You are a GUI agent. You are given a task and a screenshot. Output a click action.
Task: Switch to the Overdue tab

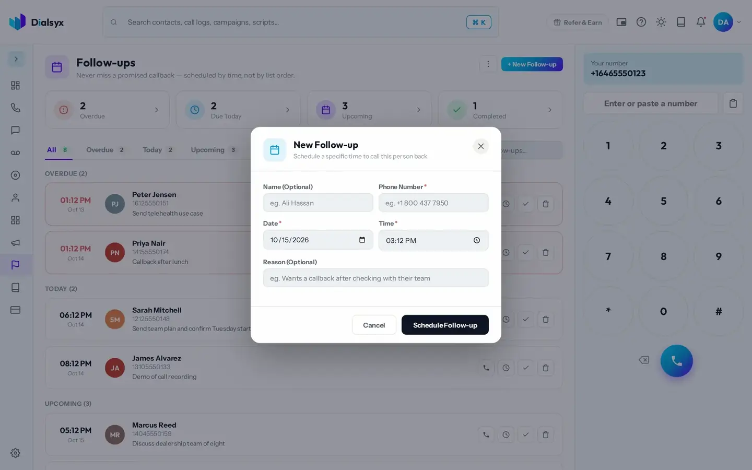105,150
